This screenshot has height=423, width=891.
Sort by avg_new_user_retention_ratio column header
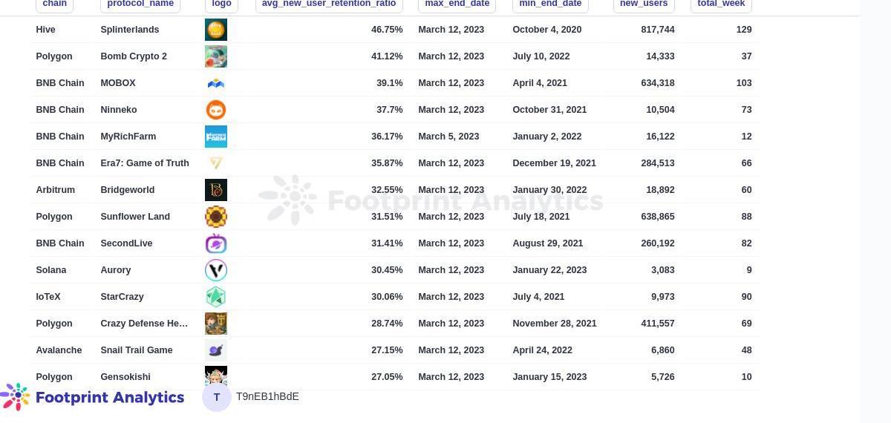[x=328, y=4]
